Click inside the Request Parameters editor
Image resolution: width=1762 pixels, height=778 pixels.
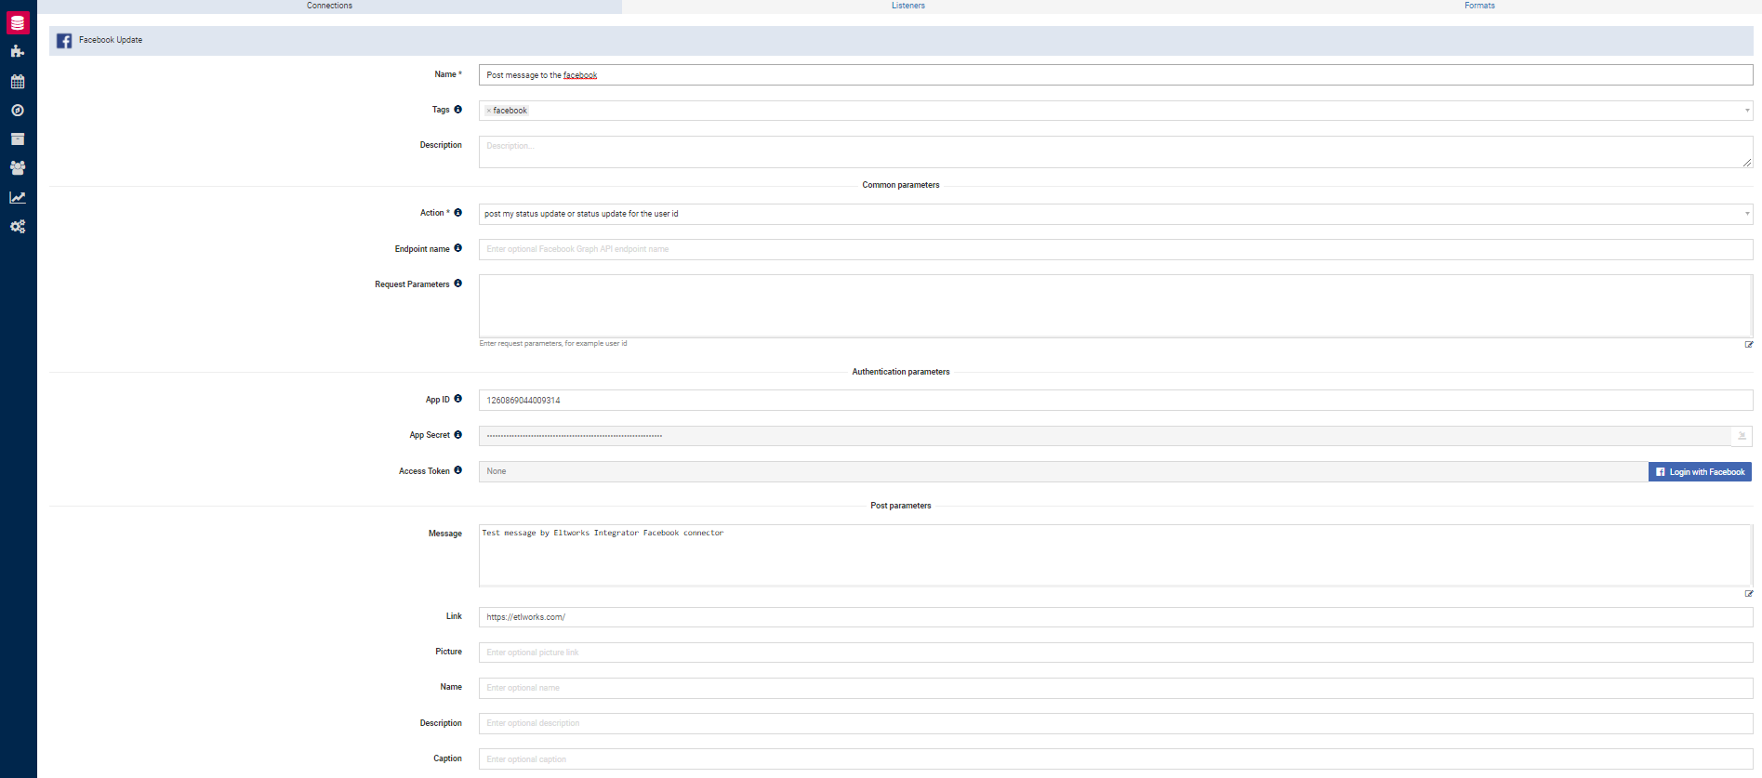pos(1116,306)
